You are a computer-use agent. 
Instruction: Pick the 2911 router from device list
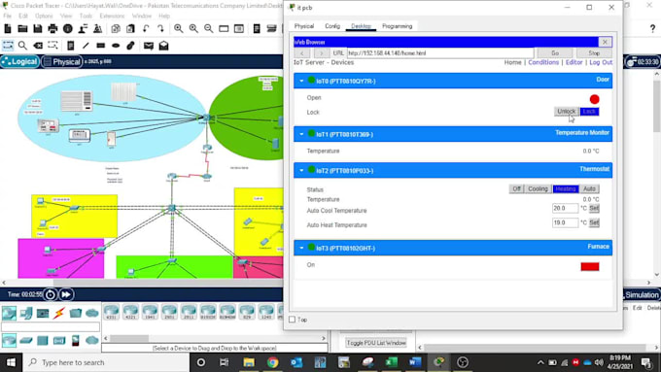[x=189, y=312]
